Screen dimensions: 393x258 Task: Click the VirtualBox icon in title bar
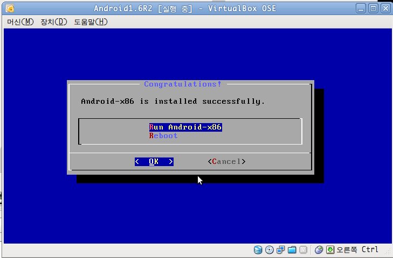click(10, 9)
